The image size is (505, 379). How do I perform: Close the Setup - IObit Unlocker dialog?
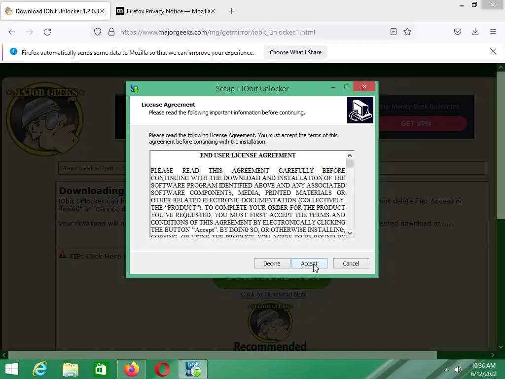pos(364,86)
